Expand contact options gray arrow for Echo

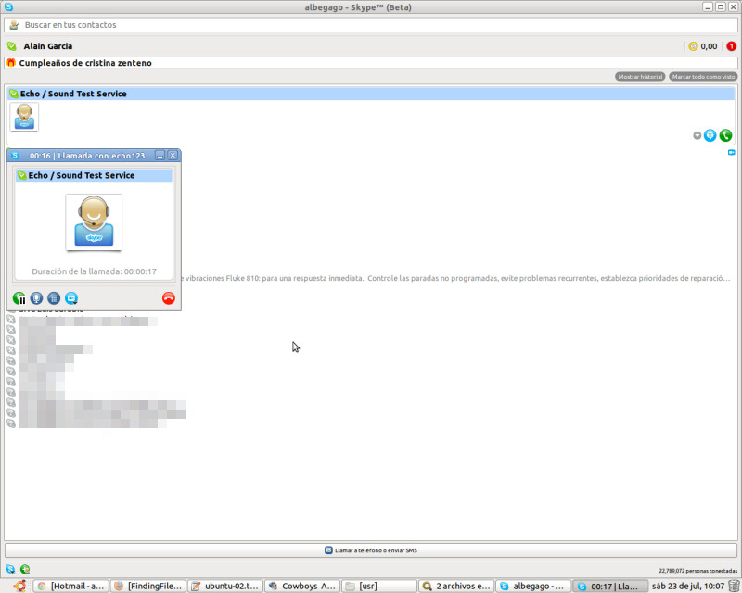(x=697, y=135)
